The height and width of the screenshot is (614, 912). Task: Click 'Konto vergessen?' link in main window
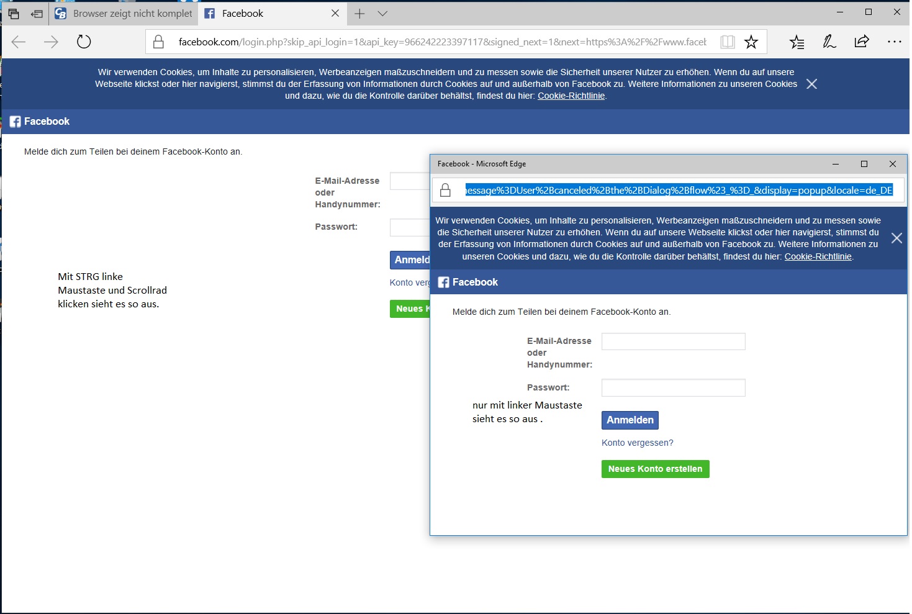coord(410,282)
